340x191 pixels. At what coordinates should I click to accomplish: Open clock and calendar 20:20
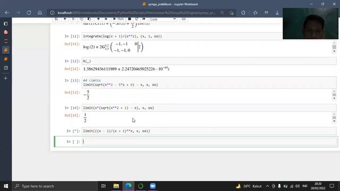pos(318,186)
